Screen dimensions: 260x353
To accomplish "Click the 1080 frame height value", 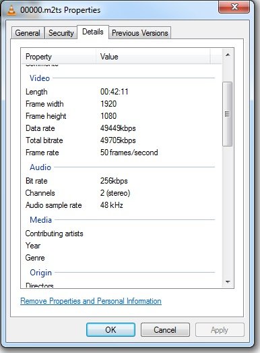I will [108, 116].
